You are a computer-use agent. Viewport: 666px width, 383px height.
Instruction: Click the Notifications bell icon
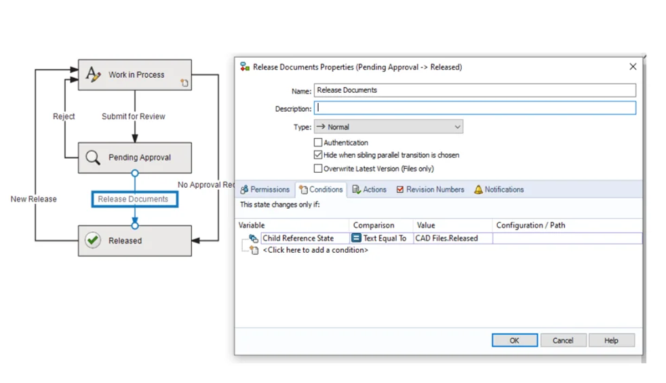[x=478, y=190]
